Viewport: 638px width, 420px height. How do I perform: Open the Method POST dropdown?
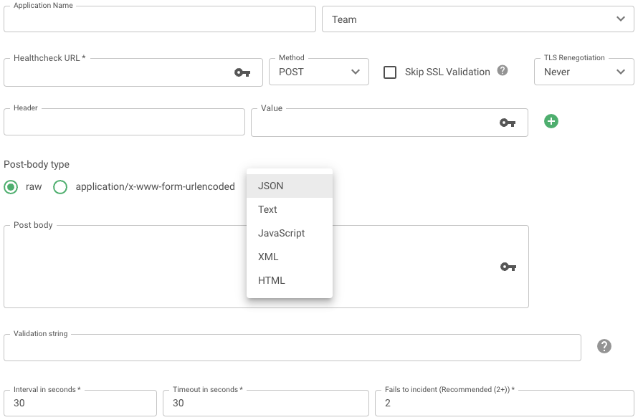click(x=318, y=72)
